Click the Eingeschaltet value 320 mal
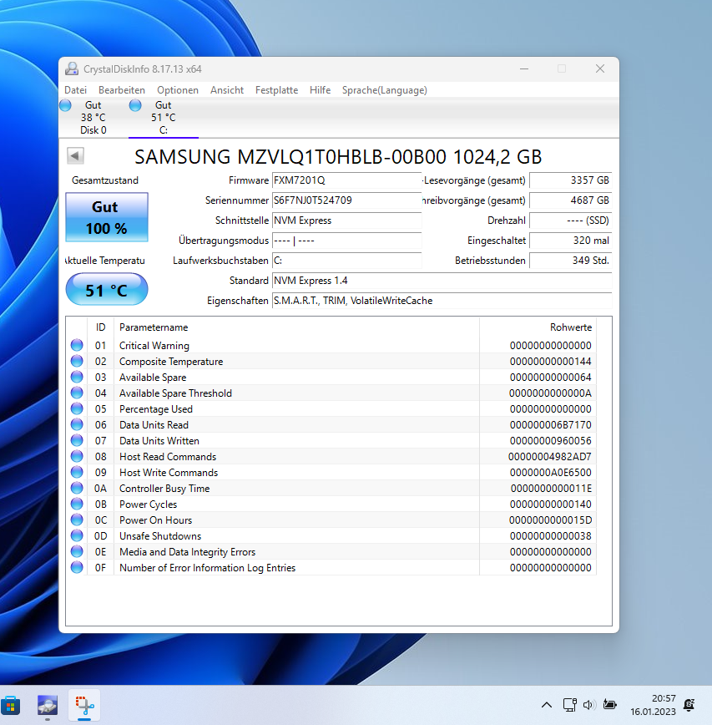Image resolution: width=712 pixels, height=725 pixels. pyautogui.click(x=571, y=241)
